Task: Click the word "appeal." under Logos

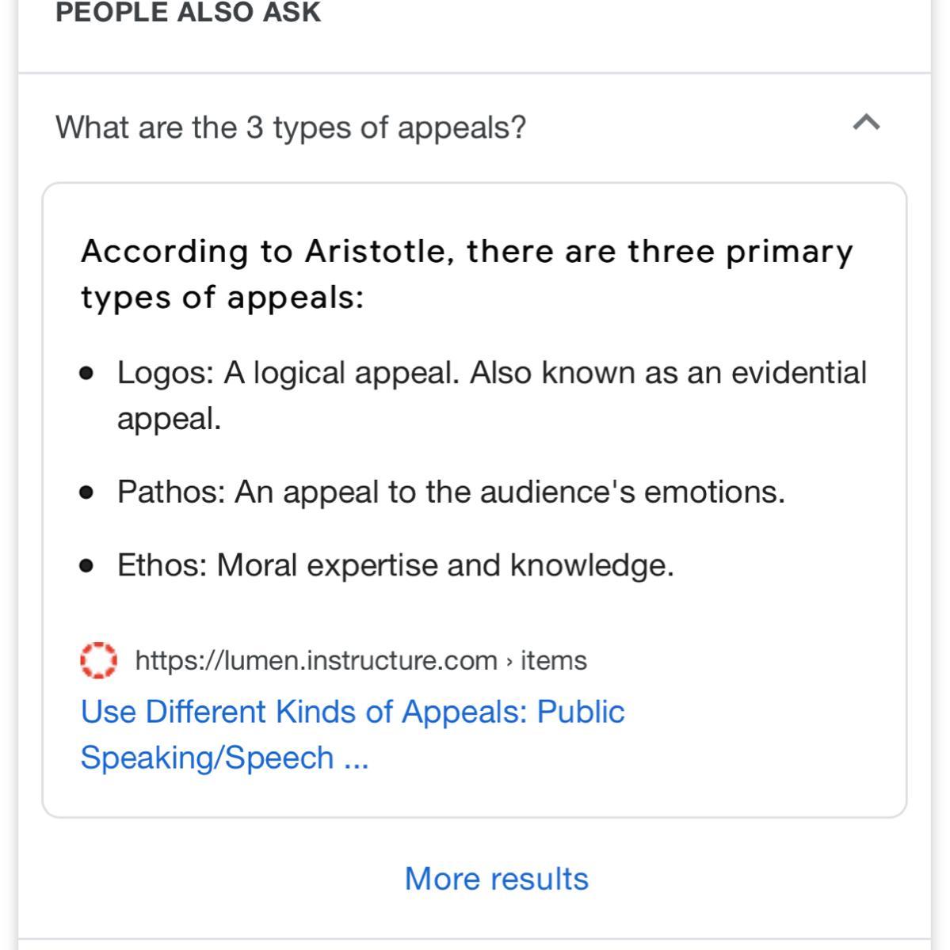Action: [x=169, y=419]
